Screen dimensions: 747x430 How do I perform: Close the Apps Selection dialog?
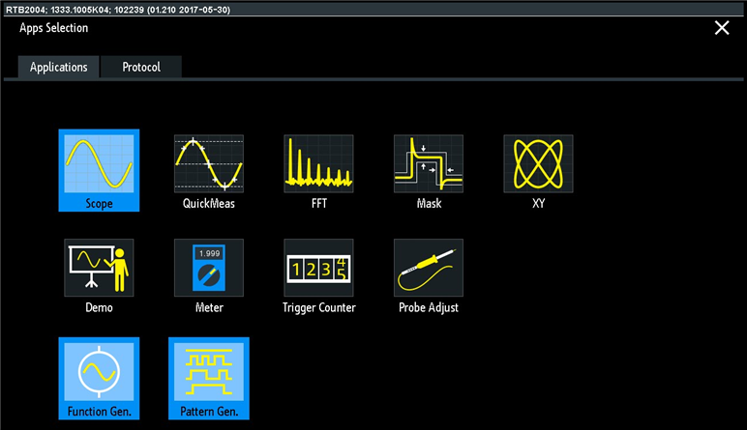click(722, 28)
